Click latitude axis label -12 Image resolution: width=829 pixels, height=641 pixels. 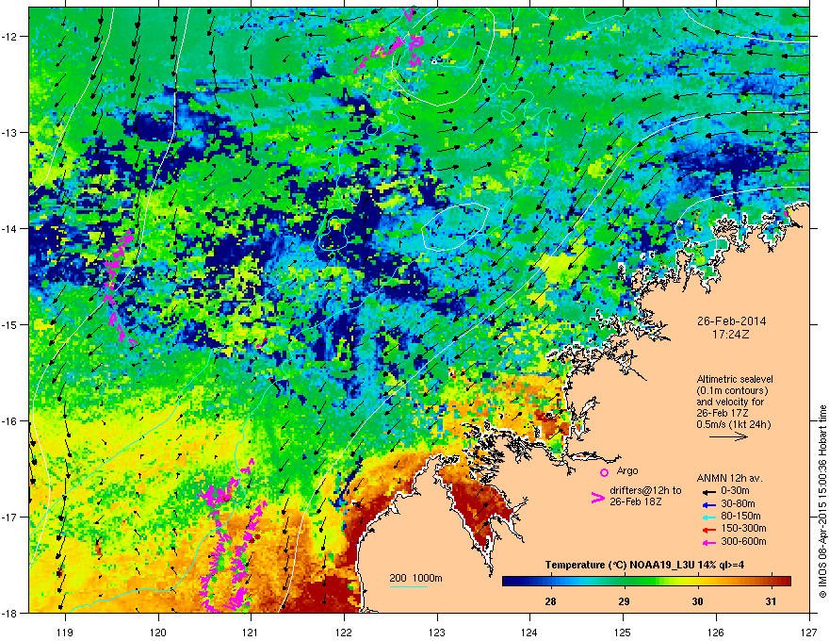[x=10, y=37]
